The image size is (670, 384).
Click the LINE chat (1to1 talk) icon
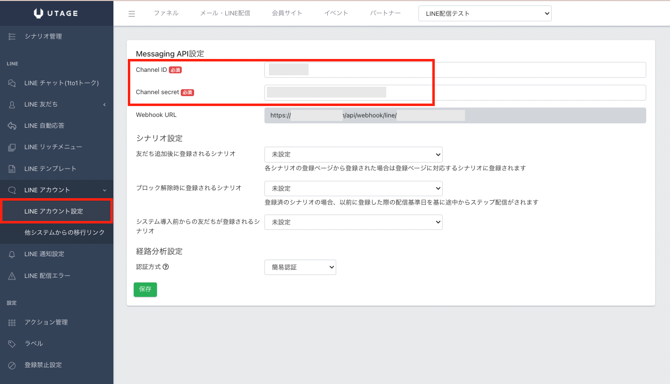click(x=12, y=83)
